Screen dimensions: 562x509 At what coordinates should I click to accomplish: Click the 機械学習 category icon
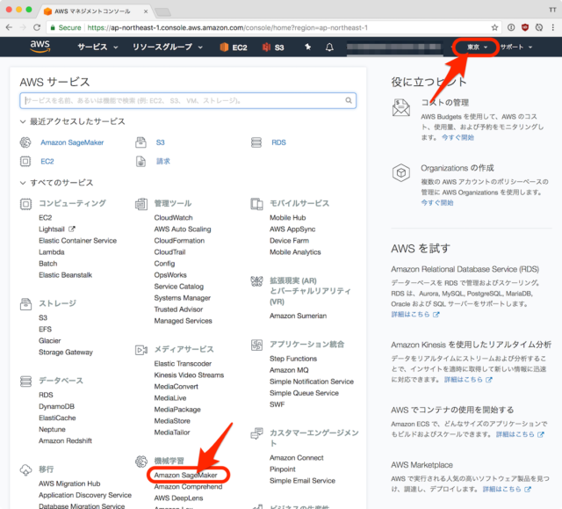[141, 462]
